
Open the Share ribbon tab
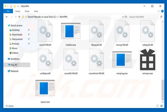pos(27,11)
